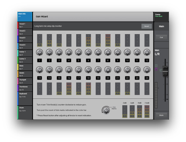Click the -12dB legend clip bar
The height and width of the screenshot is (142, 186).
pos(147,111)
